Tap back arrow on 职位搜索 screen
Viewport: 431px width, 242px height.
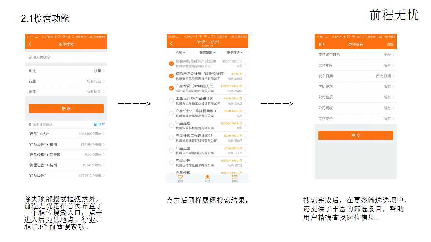point(30,44)
